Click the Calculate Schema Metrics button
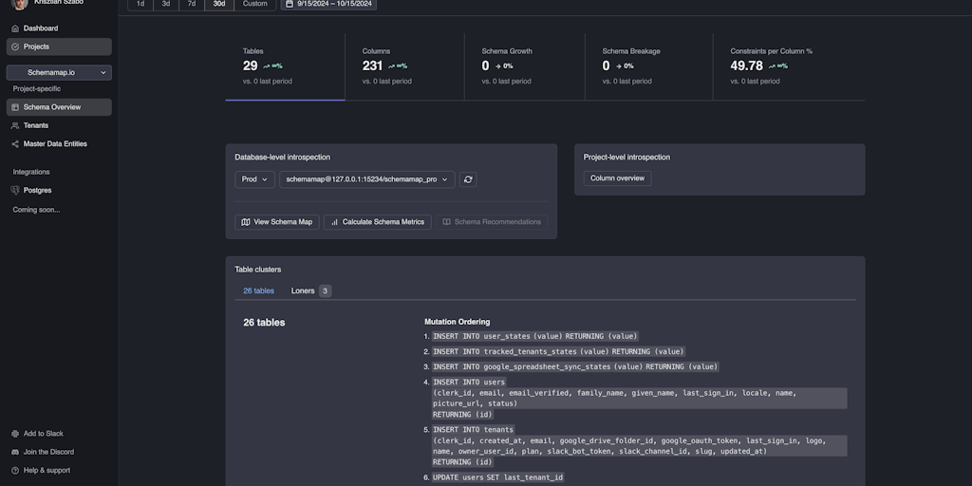 coord(377,222)
